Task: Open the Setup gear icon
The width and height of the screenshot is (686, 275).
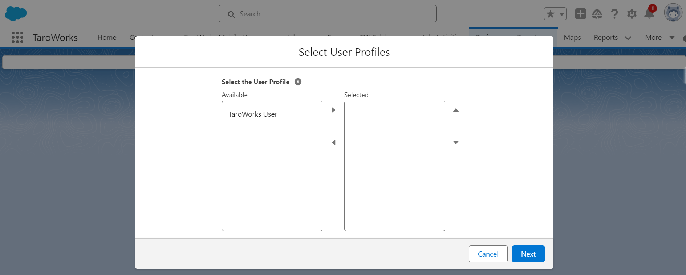Action: pyautogui.click(x=632, y=14)
